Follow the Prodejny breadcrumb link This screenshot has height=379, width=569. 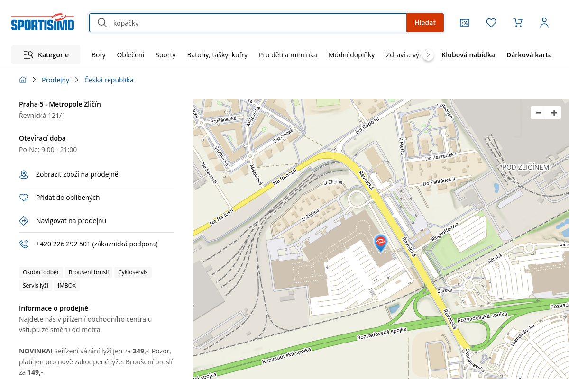click(x=55, y=80)
